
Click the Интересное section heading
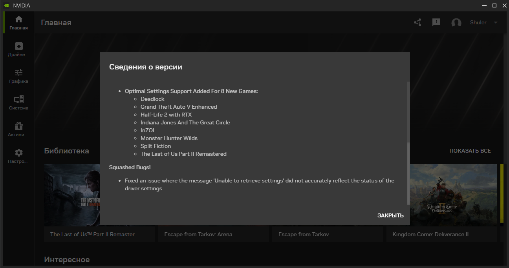67,259
